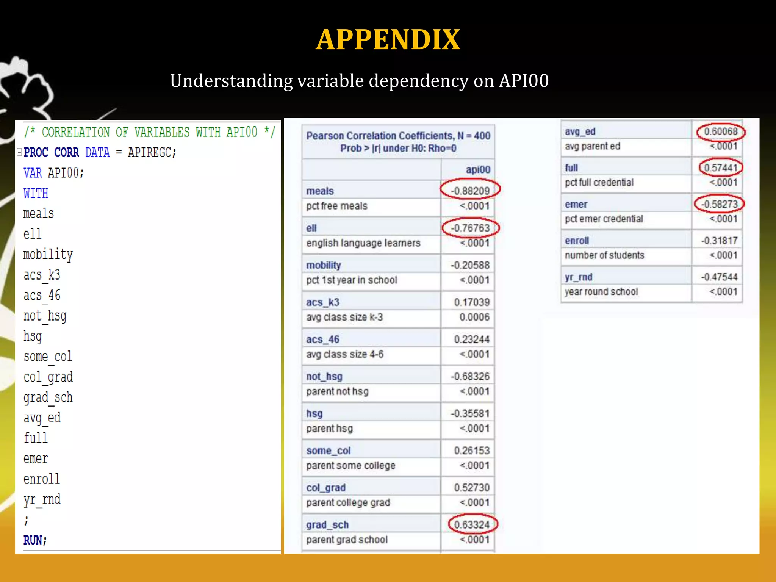Screen dimensions: 776x582
Task: Click the mobility correlation value -0.20588
Action: tap(470, 265)
